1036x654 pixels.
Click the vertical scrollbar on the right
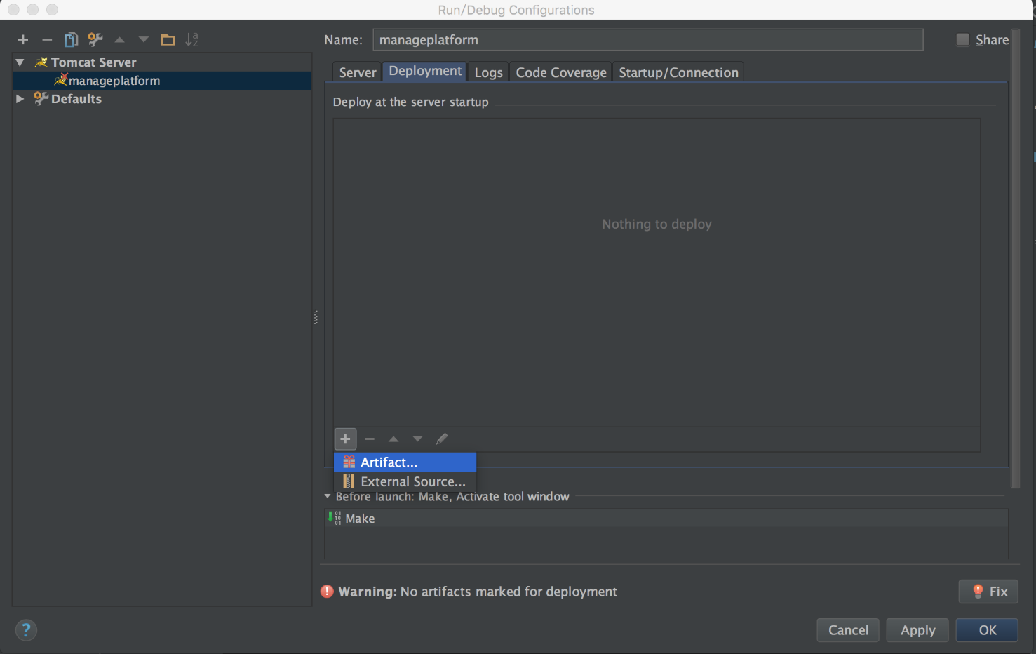[1015, 260]
